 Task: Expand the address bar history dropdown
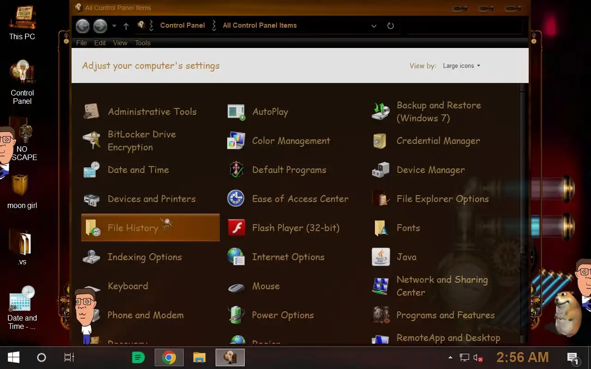pos(374,26)
